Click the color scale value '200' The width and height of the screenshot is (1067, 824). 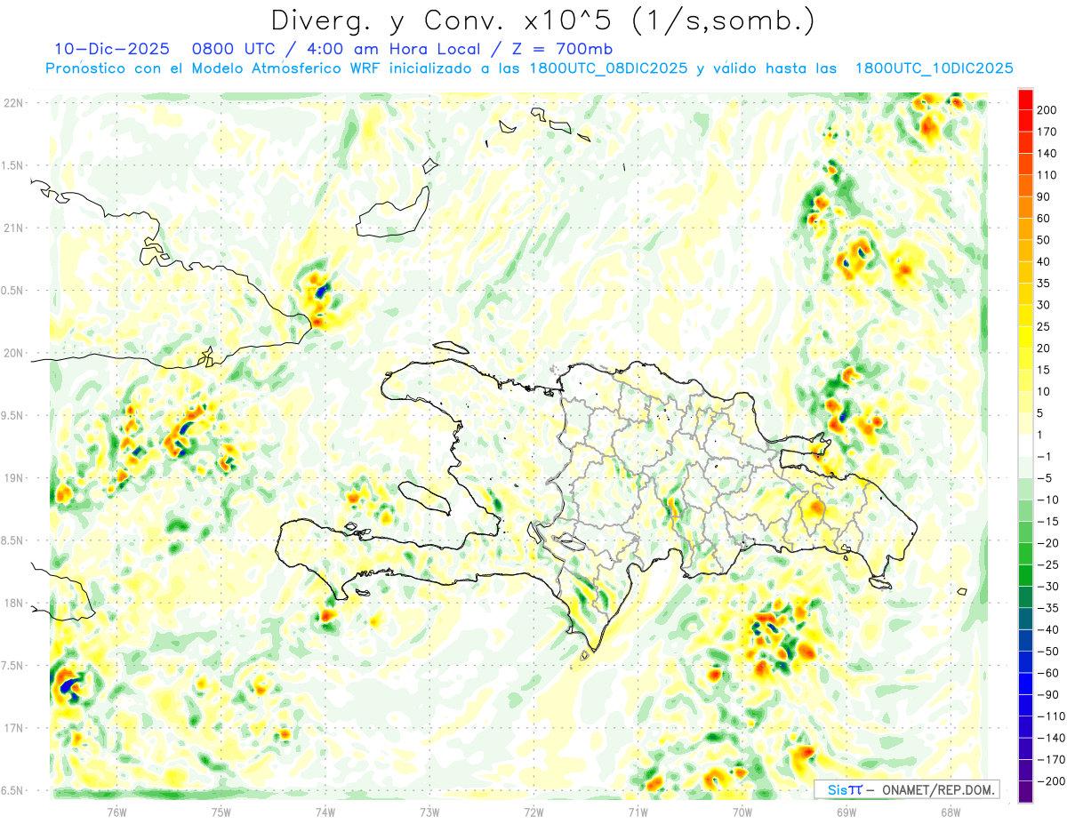coord(1047,109)
